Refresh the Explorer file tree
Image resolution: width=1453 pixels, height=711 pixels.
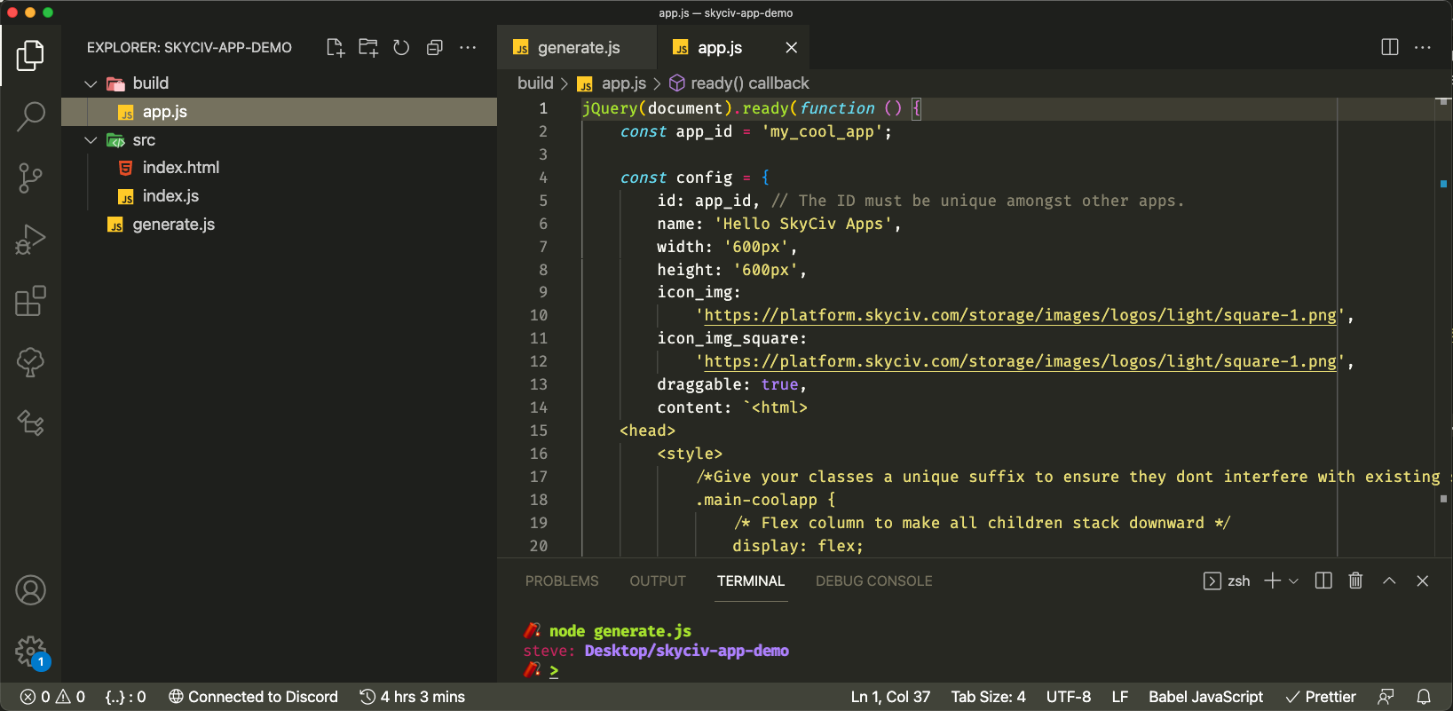click(401, 48)
